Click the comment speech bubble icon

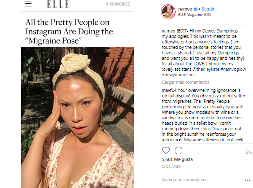point(178,150)
